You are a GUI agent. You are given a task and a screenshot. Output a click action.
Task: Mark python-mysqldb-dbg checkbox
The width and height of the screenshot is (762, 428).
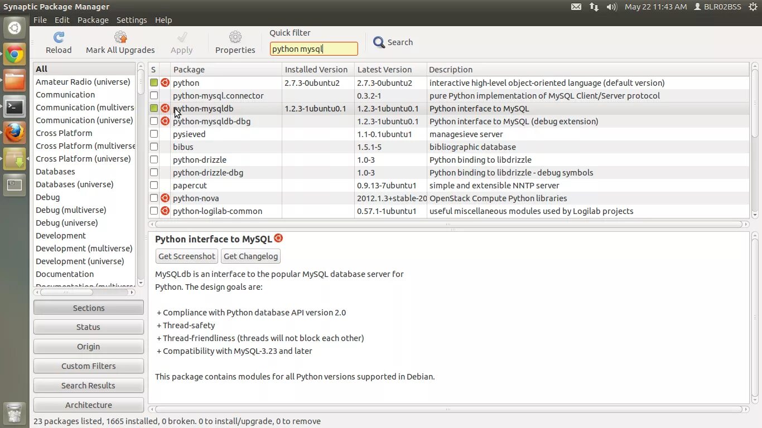pyautogui.click(x=154, y=121)
